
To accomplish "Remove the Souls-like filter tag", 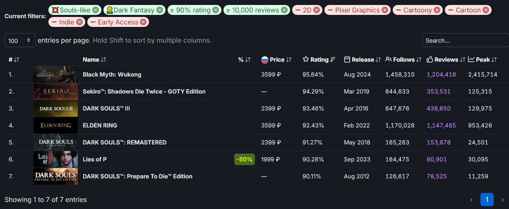I will pos(96,10).
